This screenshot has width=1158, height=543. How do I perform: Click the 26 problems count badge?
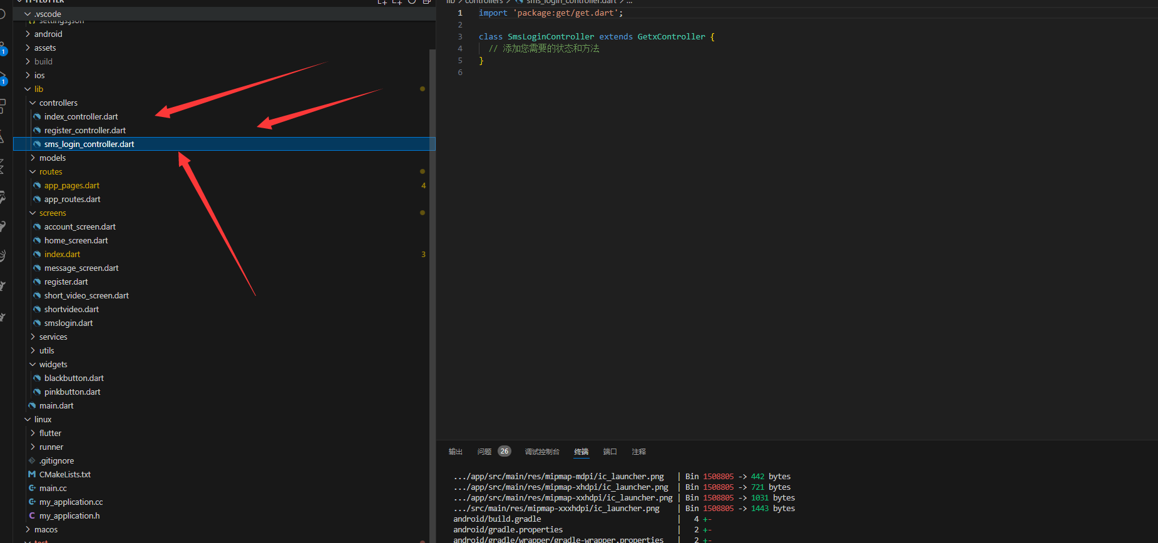[x=505, y=451]
